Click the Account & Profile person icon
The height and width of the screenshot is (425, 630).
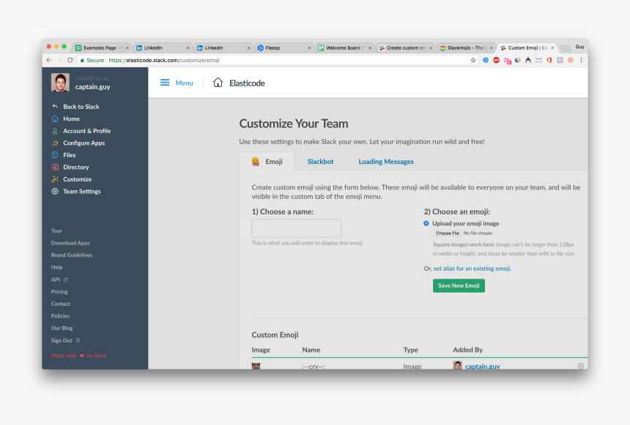(x=55, y=131)
